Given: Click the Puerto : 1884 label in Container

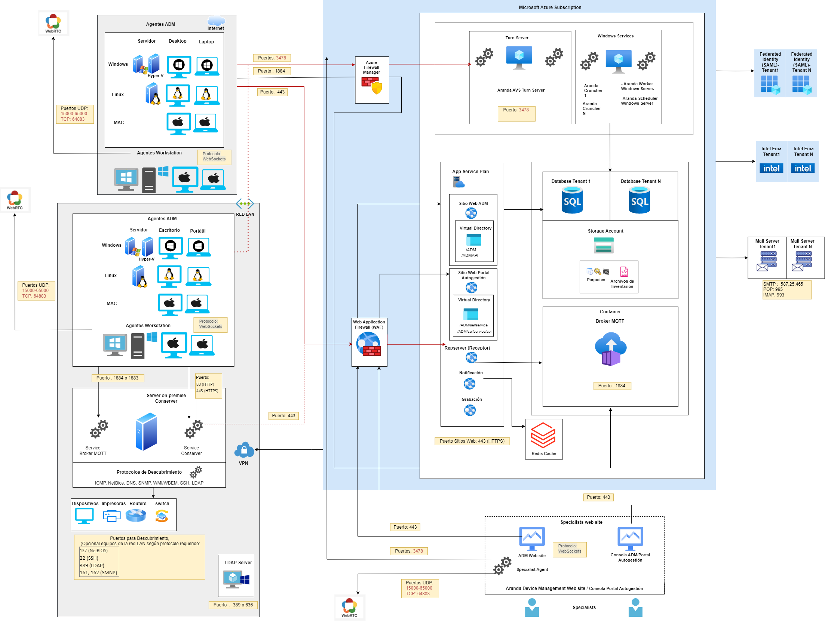Looking at the screenshot, I should click(x=612, y=386).
